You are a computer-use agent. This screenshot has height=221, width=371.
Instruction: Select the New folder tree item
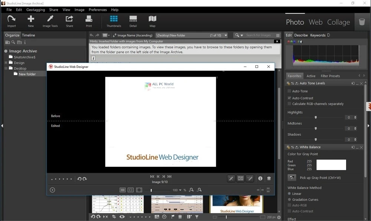point(27,74)
